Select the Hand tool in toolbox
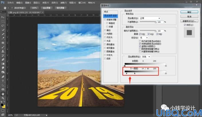 pos(3,94)
